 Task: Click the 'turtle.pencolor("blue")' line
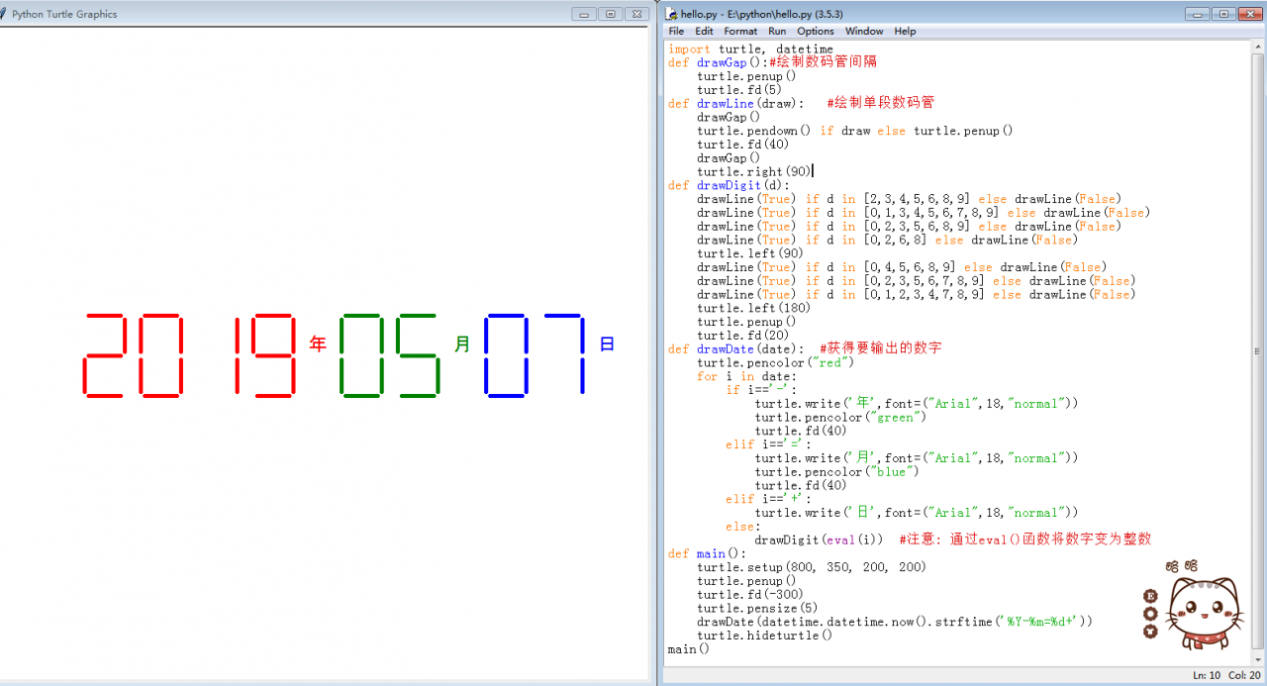click(836, 471)
